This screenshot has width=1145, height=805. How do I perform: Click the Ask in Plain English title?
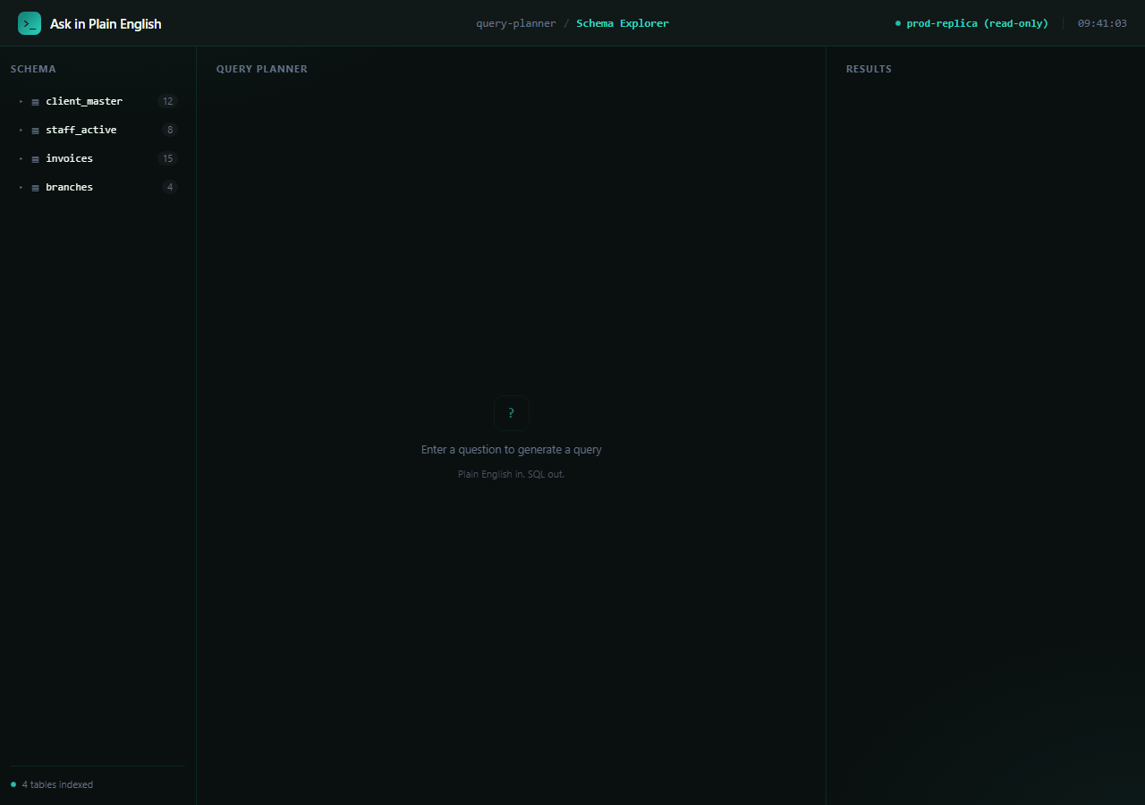106,24
